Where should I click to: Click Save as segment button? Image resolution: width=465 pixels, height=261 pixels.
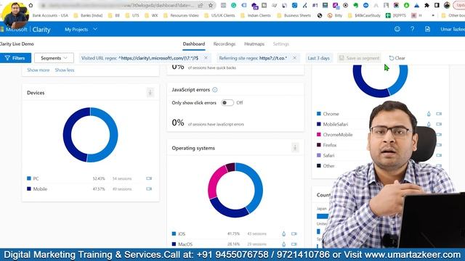coord(359,58)
